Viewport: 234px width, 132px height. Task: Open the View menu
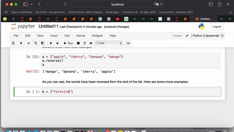(x=40, y=36)
